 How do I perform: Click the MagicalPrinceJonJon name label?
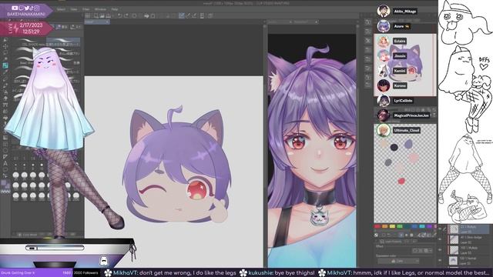tap(411, 115)
